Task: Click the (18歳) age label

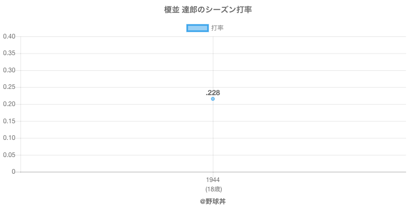Action: [x=213, y=189]
